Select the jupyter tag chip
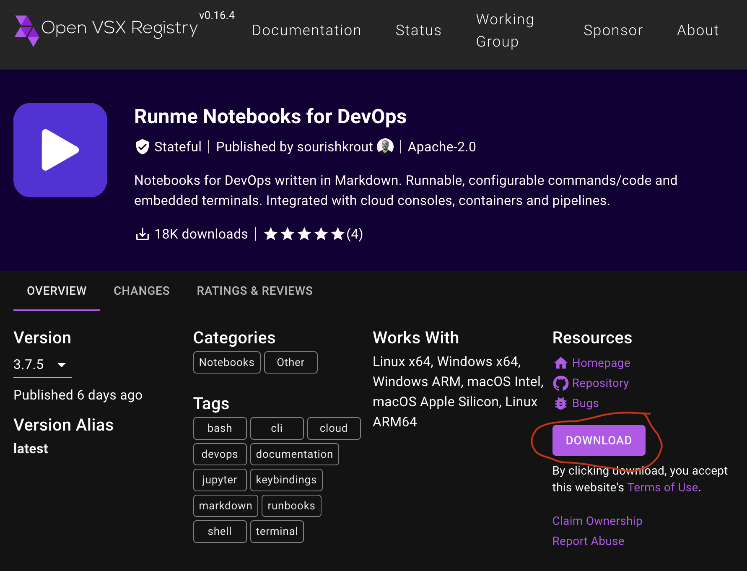Image resolution: width=747 pixels, height=571 pixels. (220, 480)
